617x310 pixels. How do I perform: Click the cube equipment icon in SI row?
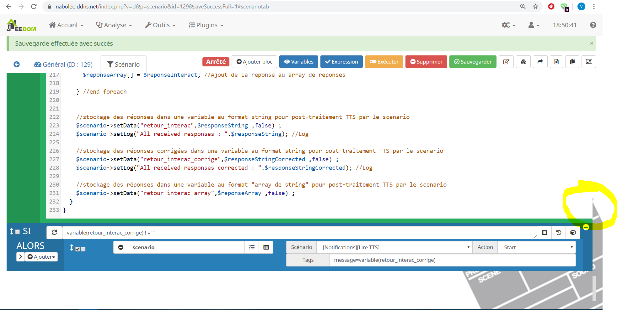(573, 232)
